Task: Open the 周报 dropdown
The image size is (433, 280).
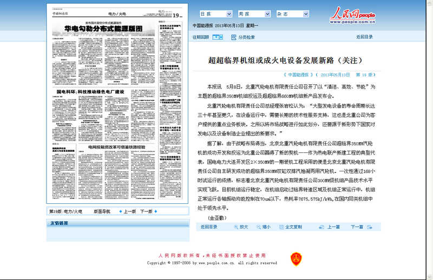Action: pyautogui.click(x=254, y=14)
